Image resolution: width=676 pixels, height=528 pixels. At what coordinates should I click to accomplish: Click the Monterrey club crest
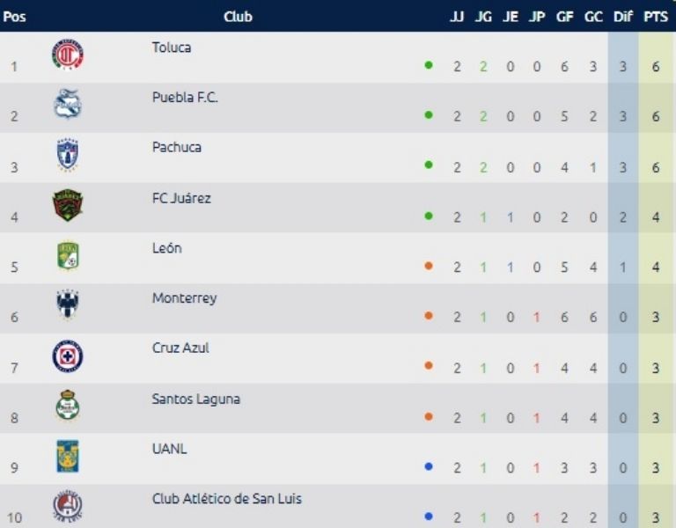pyautogui.click(x=68, y=305)
